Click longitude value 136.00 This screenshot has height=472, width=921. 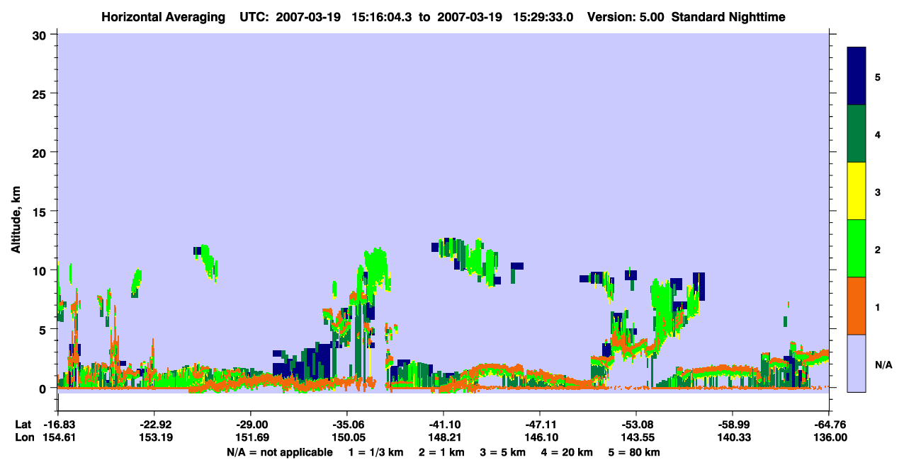829,438
